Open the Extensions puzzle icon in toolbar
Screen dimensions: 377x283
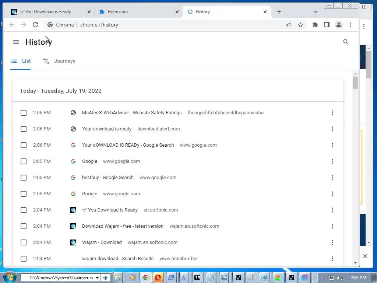click(x=315, y=25)
